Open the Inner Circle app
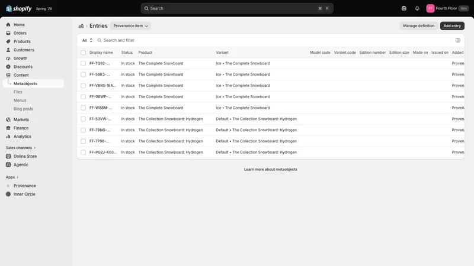 tap(24, 194)
